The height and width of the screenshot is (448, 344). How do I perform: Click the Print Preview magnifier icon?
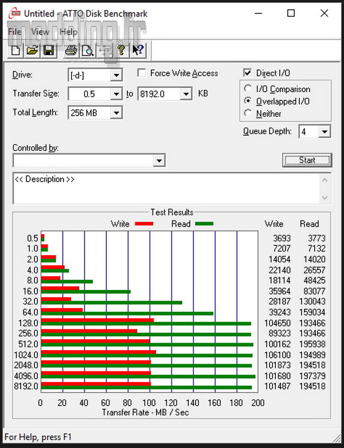[x=88, y=50]
